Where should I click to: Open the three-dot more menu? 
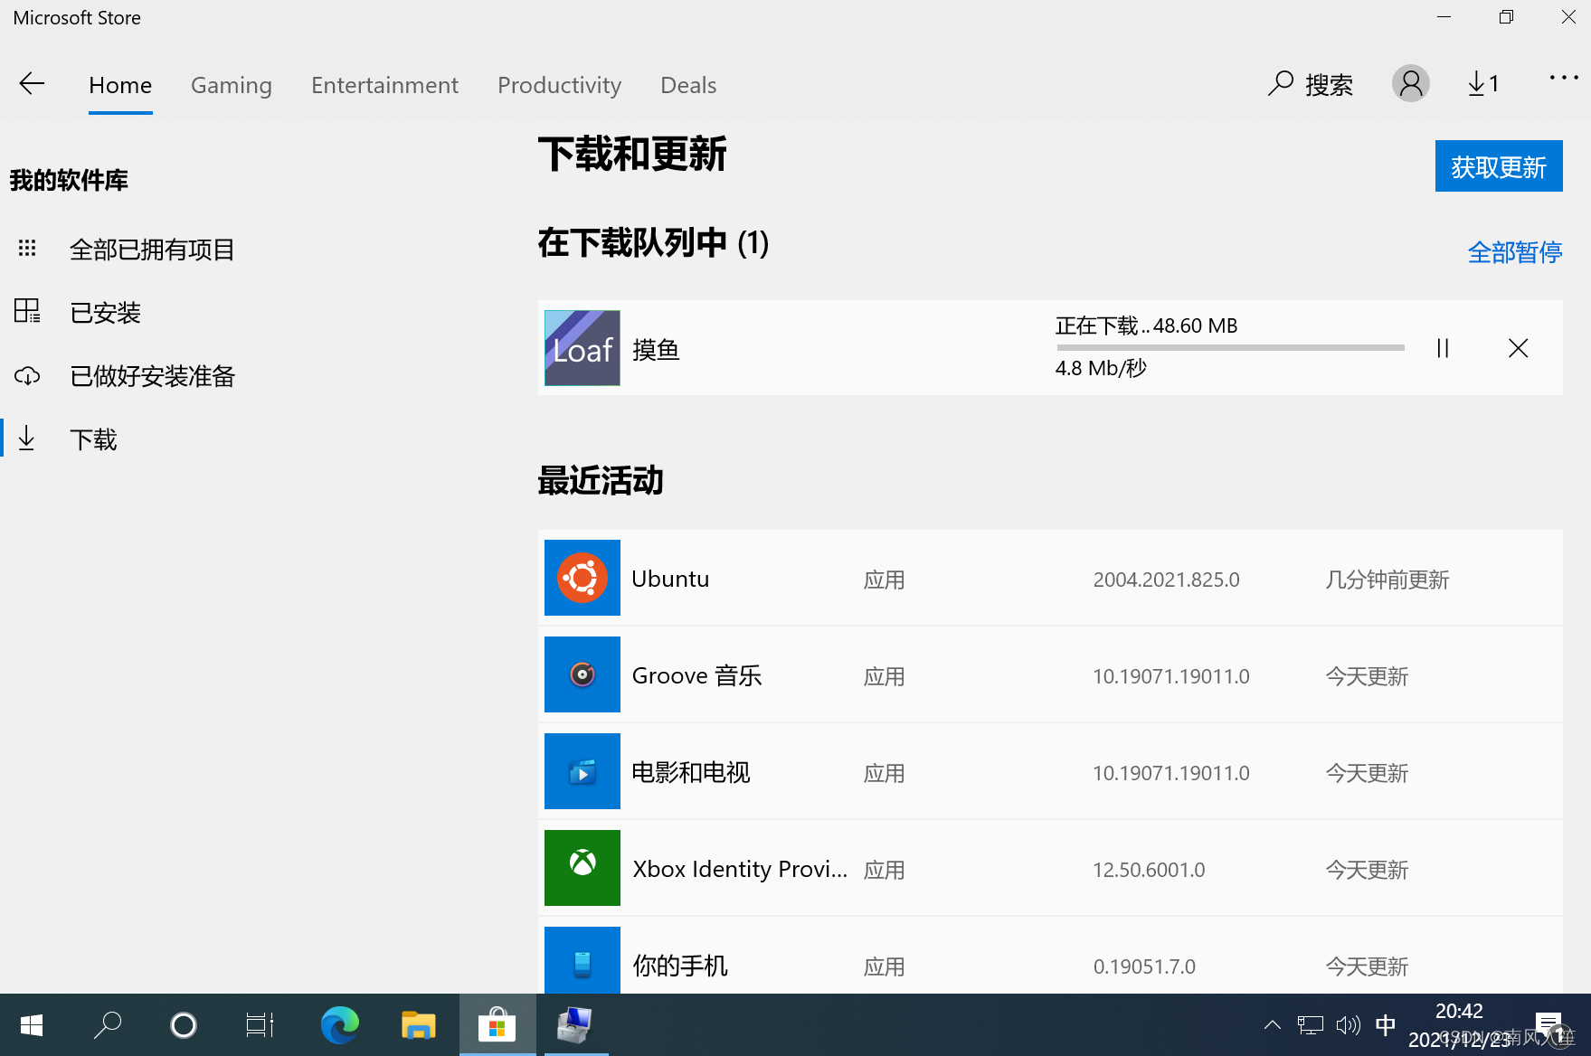[1564, 78]
